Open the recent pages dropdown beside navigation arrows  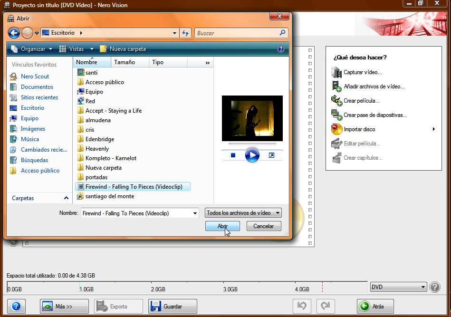point(37,33)
